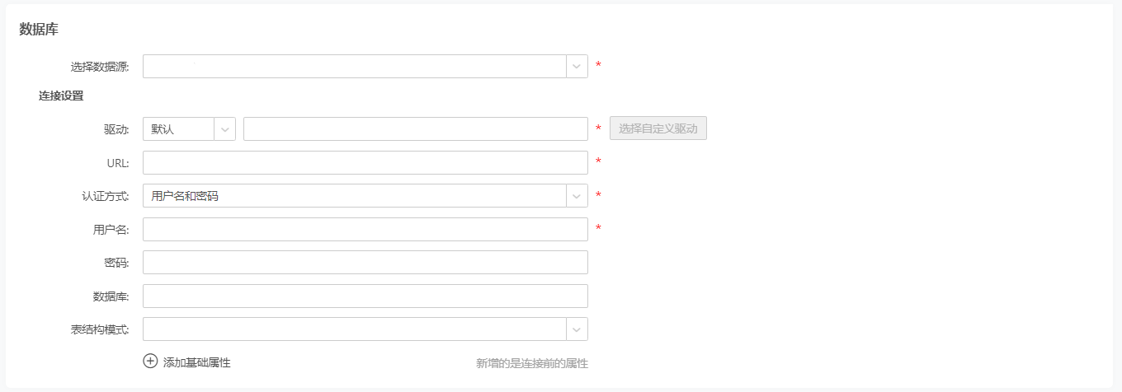Click the 数据库 name input field
This screenshot has height=392, width=1122.
[365, 296]
